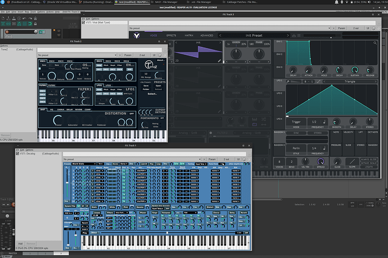The width and height of the screenshot is (388, 258).
Task: Open the Perlin style selector in Random
Action: click(x=296, y=148)
